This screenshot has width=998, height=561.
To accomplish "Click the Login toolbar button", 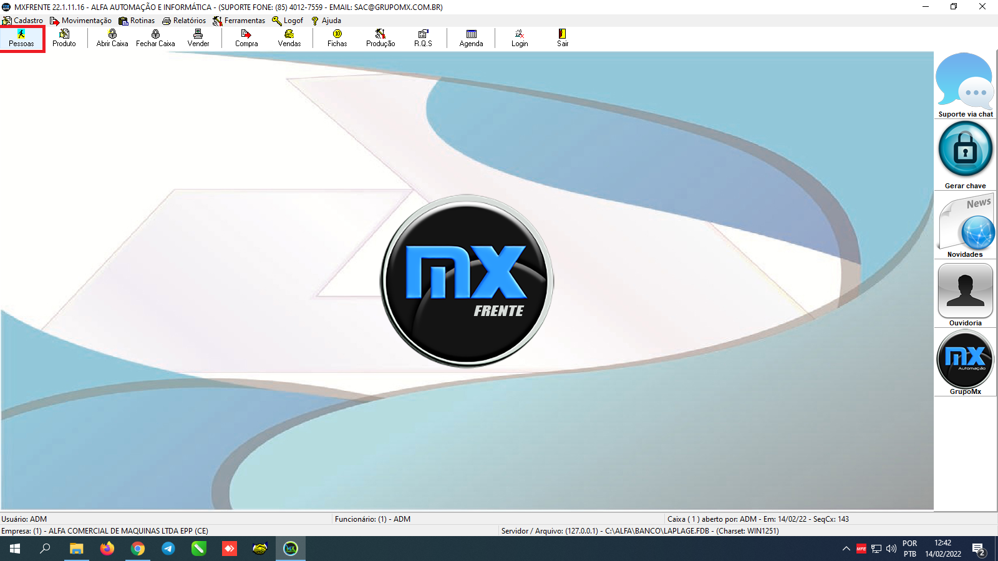I will point(520,38).
